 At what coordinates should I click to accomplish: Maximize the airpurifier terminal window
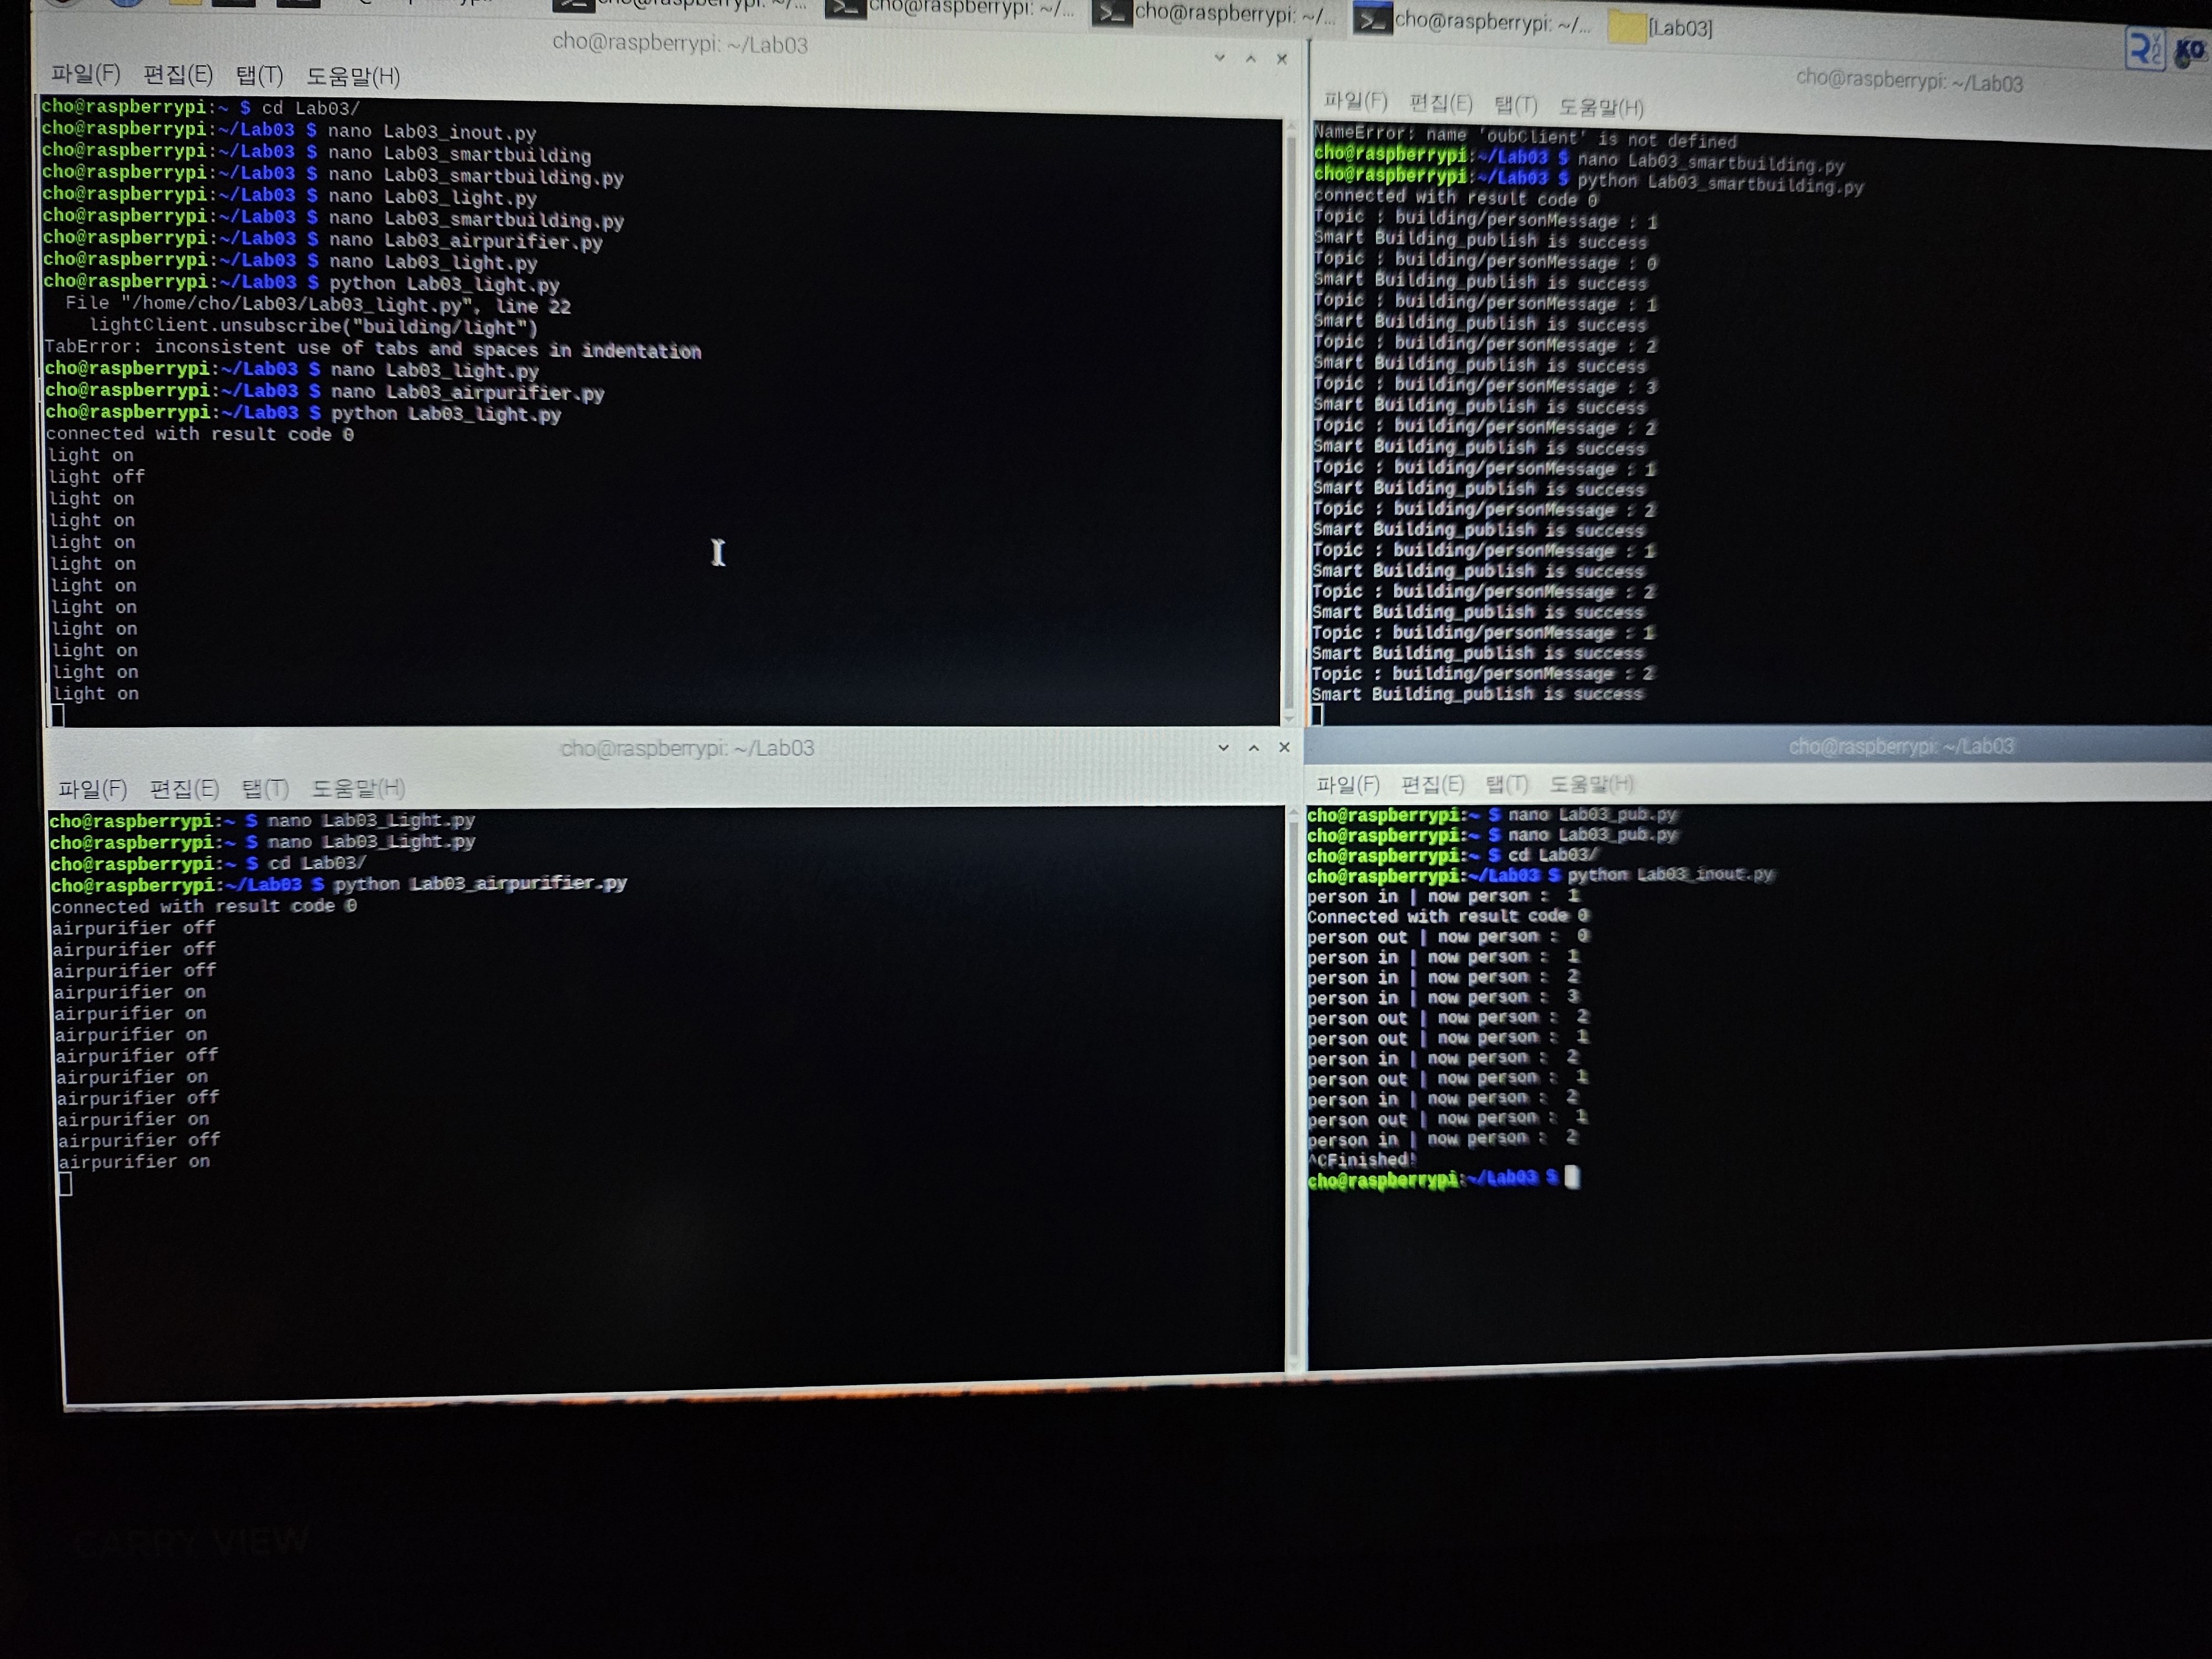click(1254, 748)
